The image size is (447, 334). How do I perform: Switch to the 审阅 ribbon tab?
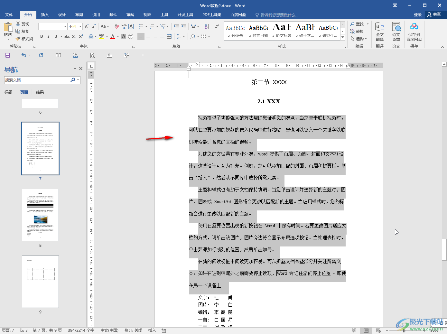click(x=130, y=15)
